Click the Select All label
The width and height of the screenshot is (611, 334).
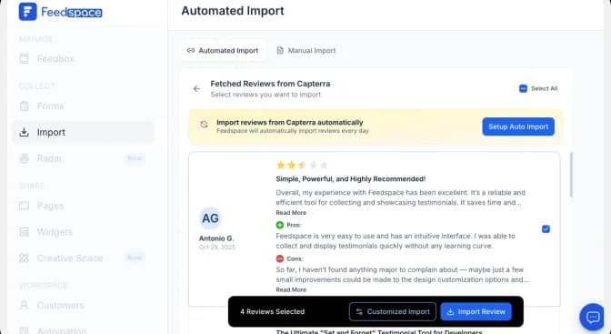pos(544,88)
